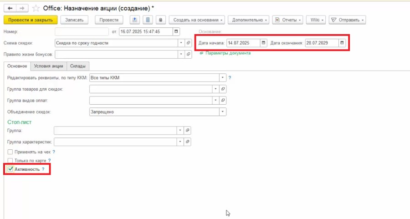Screen dimensions: 410x219
Task: Open the Схема скидки item form icon
Action: point(188,43)
